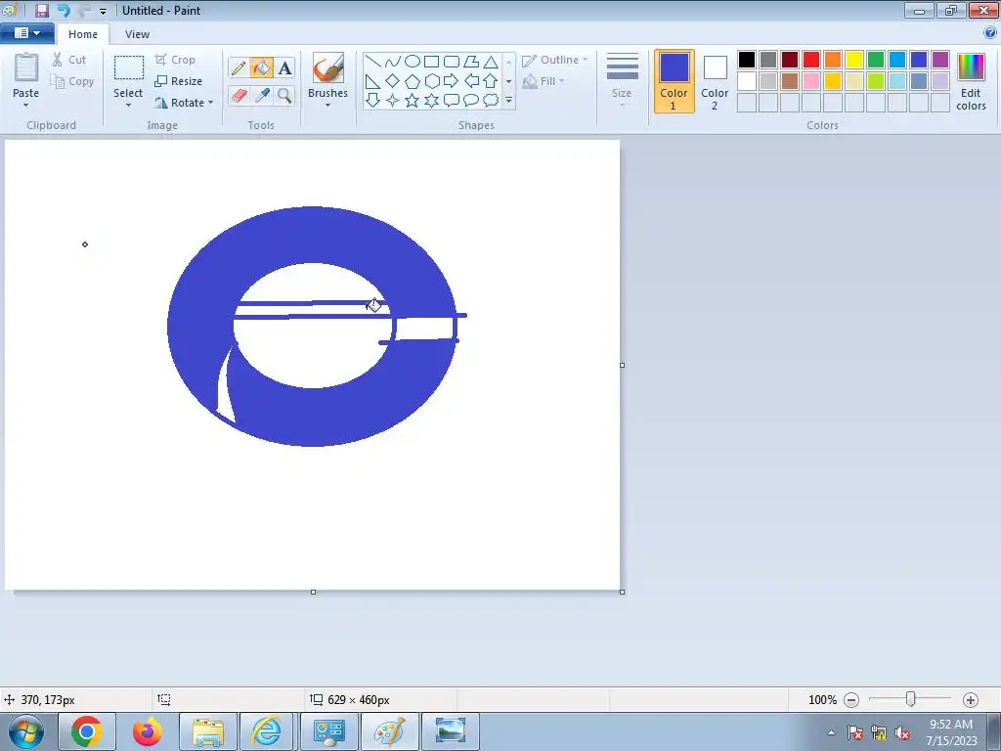Choose the Rounded rectangular callout shape
Image resolution: width=1001 pixels, height=751 pixels.
[452, 101]
